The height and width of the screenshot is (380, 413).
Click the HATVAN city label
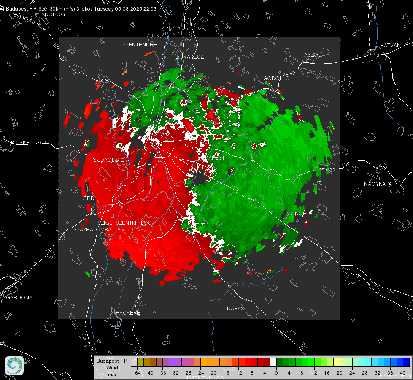390,45
